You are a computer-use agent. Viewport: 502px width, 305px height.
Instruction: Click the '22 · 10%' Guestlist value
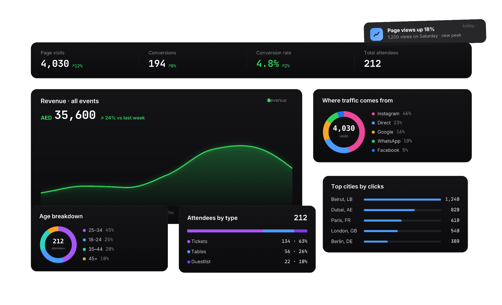point(296,262)
